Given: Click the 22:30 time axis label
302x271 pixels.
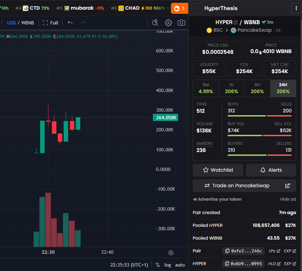Looking at the screenshot, I should coord(48,252).
